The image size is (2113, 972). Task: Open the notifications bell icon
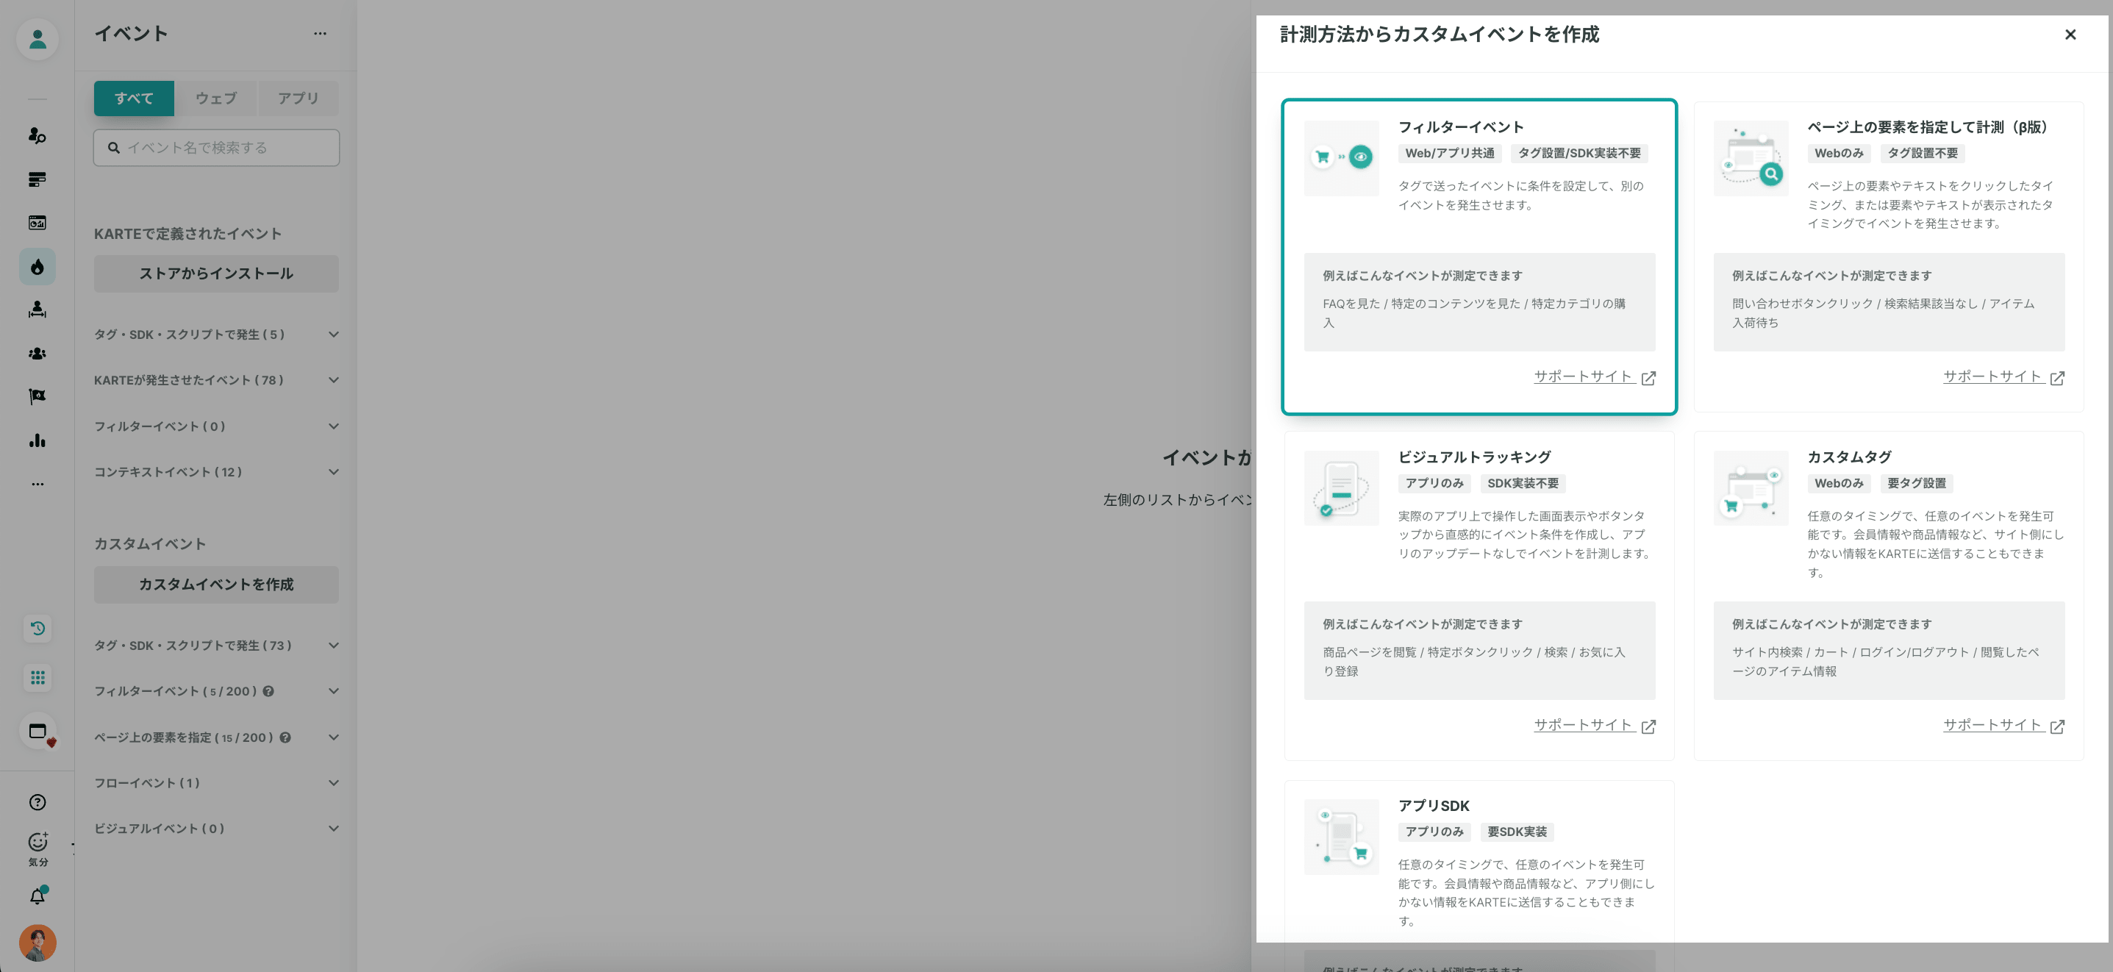pyautogui.click(x=37, y=896)
